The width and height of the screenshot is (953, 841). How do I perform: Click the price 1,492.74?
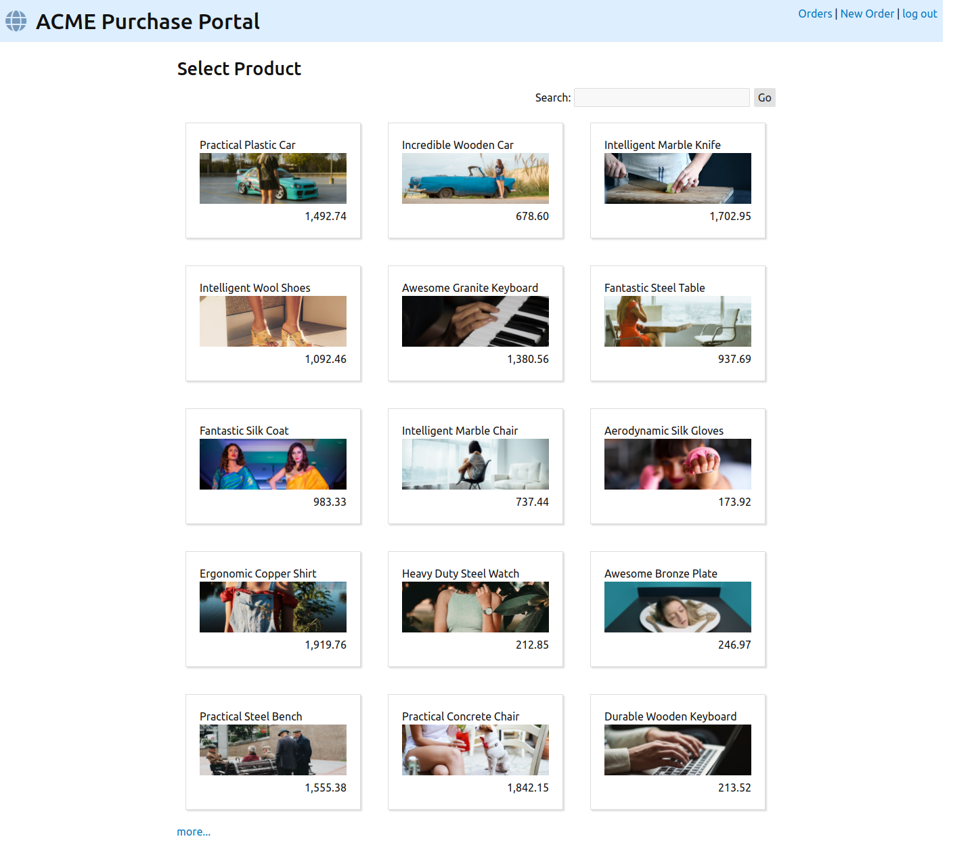tap(326, 216)
